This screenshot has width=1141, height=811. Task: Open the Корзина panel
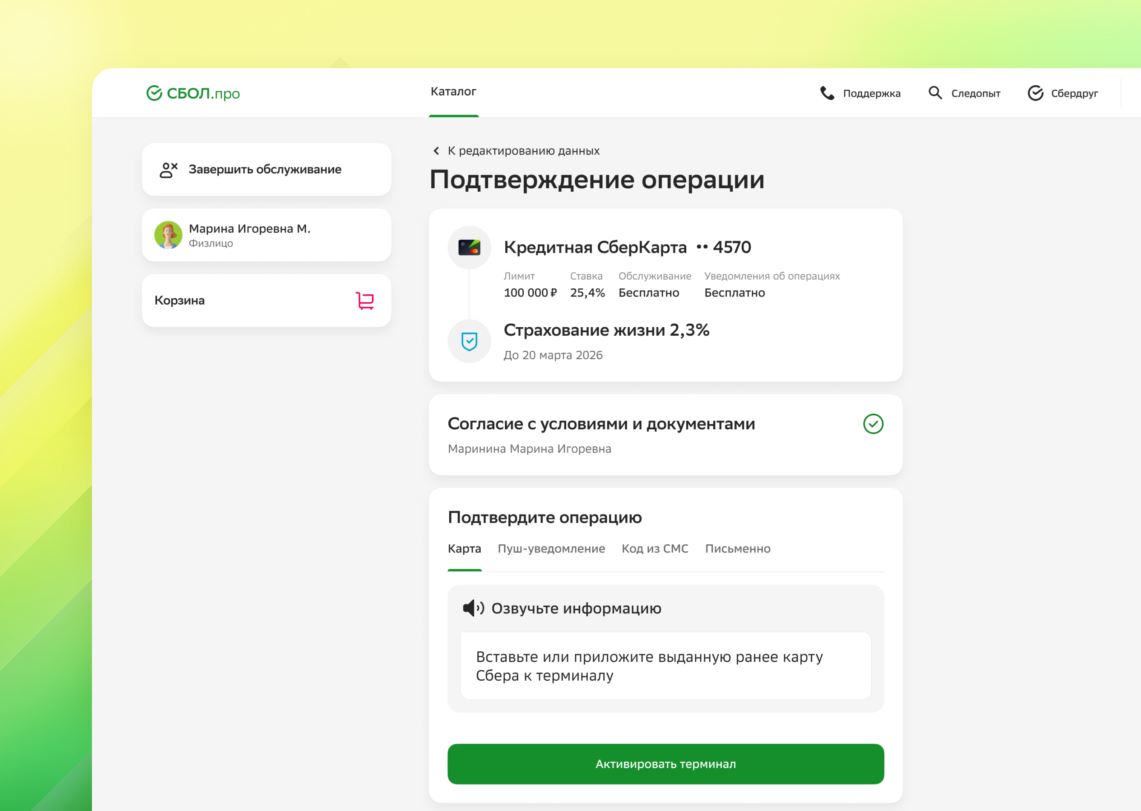267,301
